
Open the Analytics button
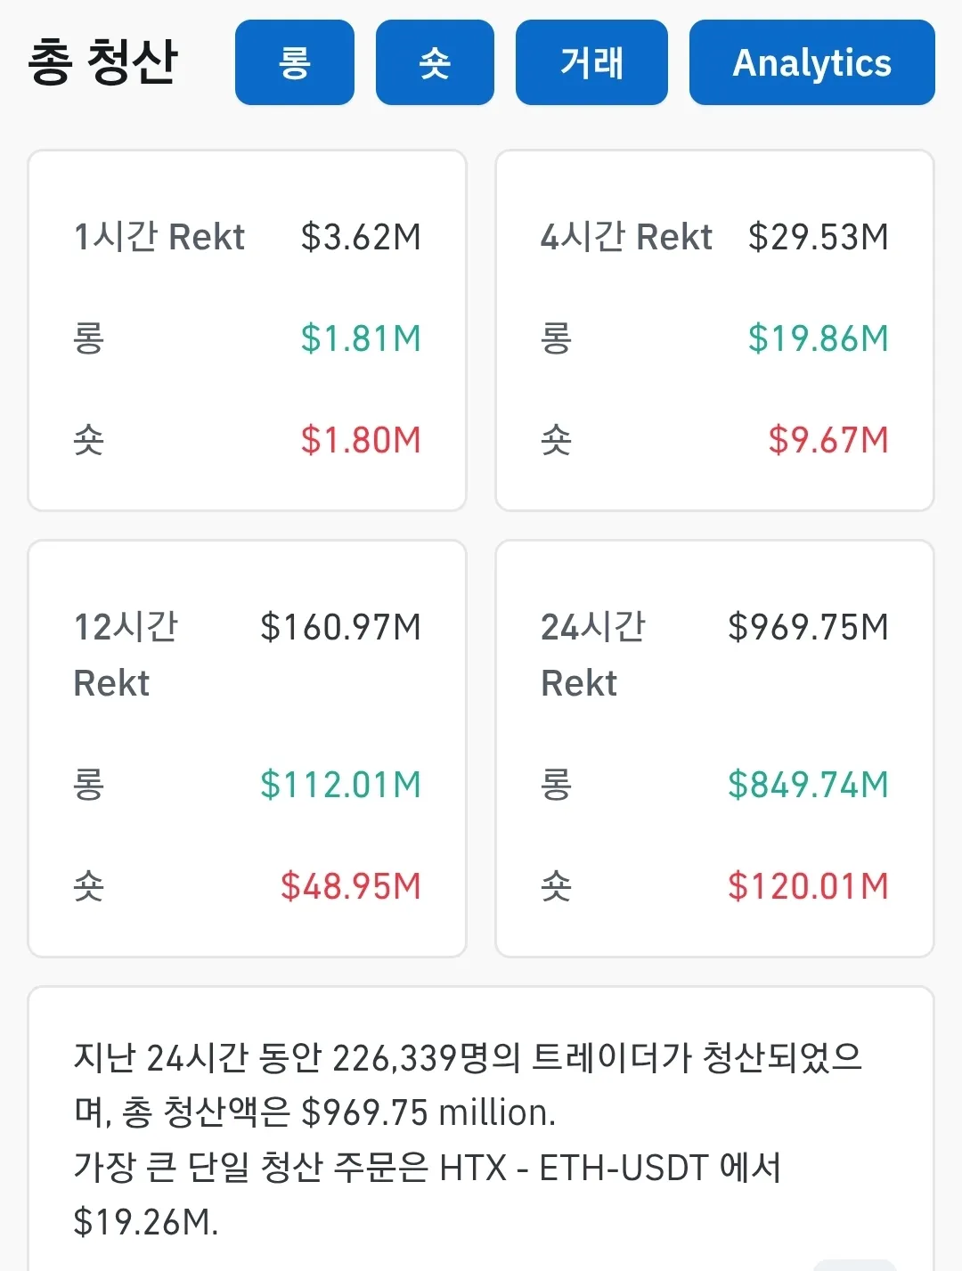tap(811, 62)
